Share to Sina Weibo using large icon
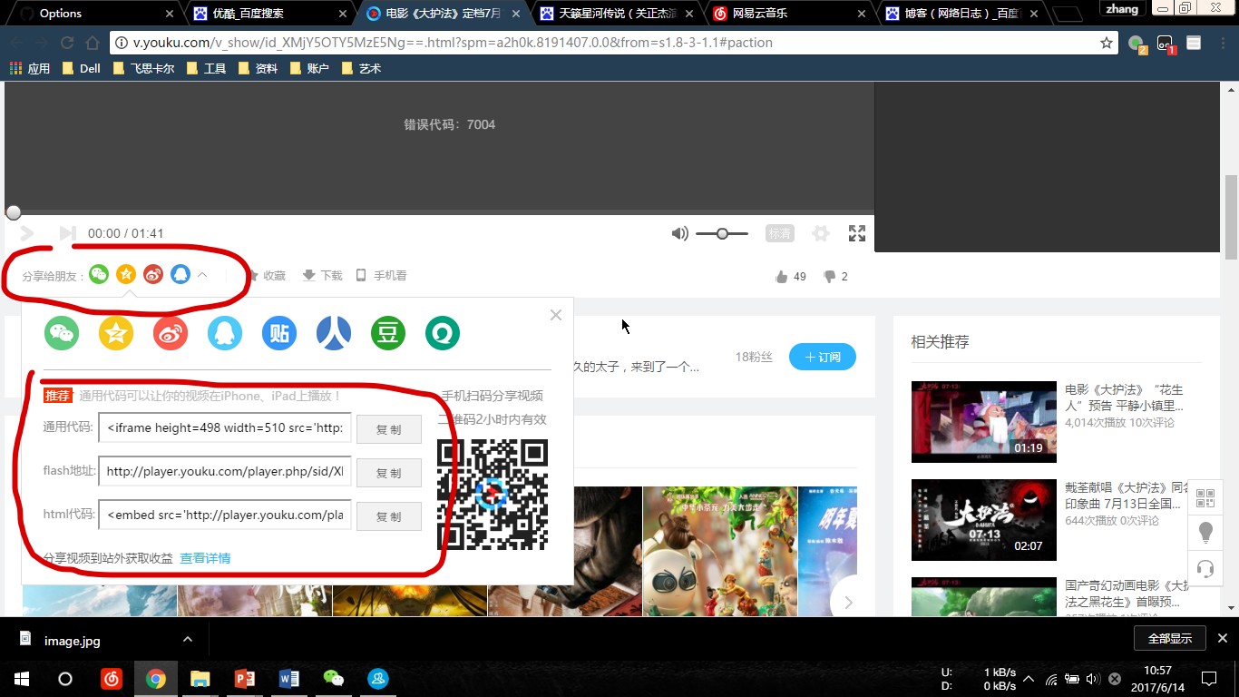Viewport: 1239px width, 697px height. [x=171, y=333]
